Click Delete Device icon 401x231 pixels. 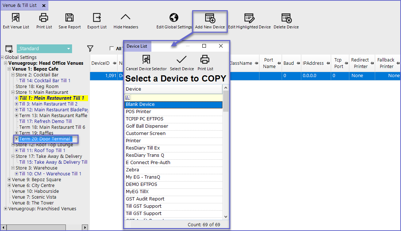click(286, 18)
